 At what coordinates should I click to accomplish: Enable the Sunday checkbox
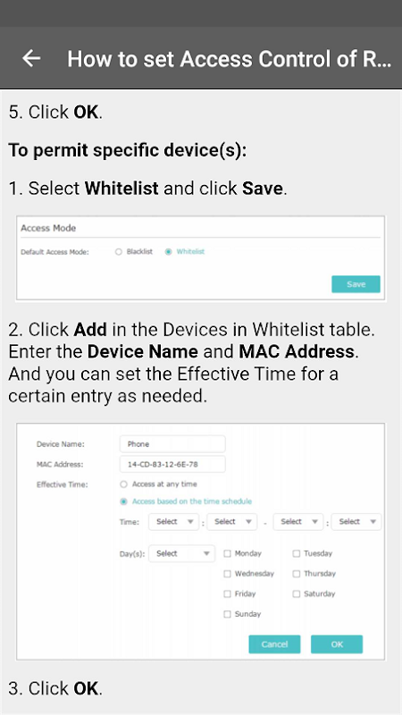click(228, 614)
